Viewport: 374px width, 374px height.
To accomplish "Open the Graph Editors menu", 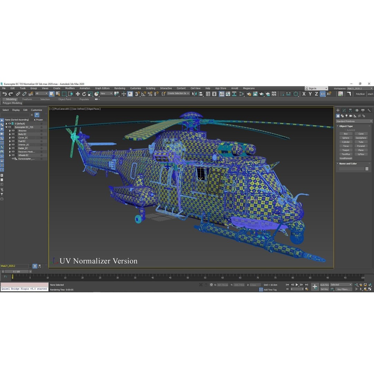I will coord(102,88).
